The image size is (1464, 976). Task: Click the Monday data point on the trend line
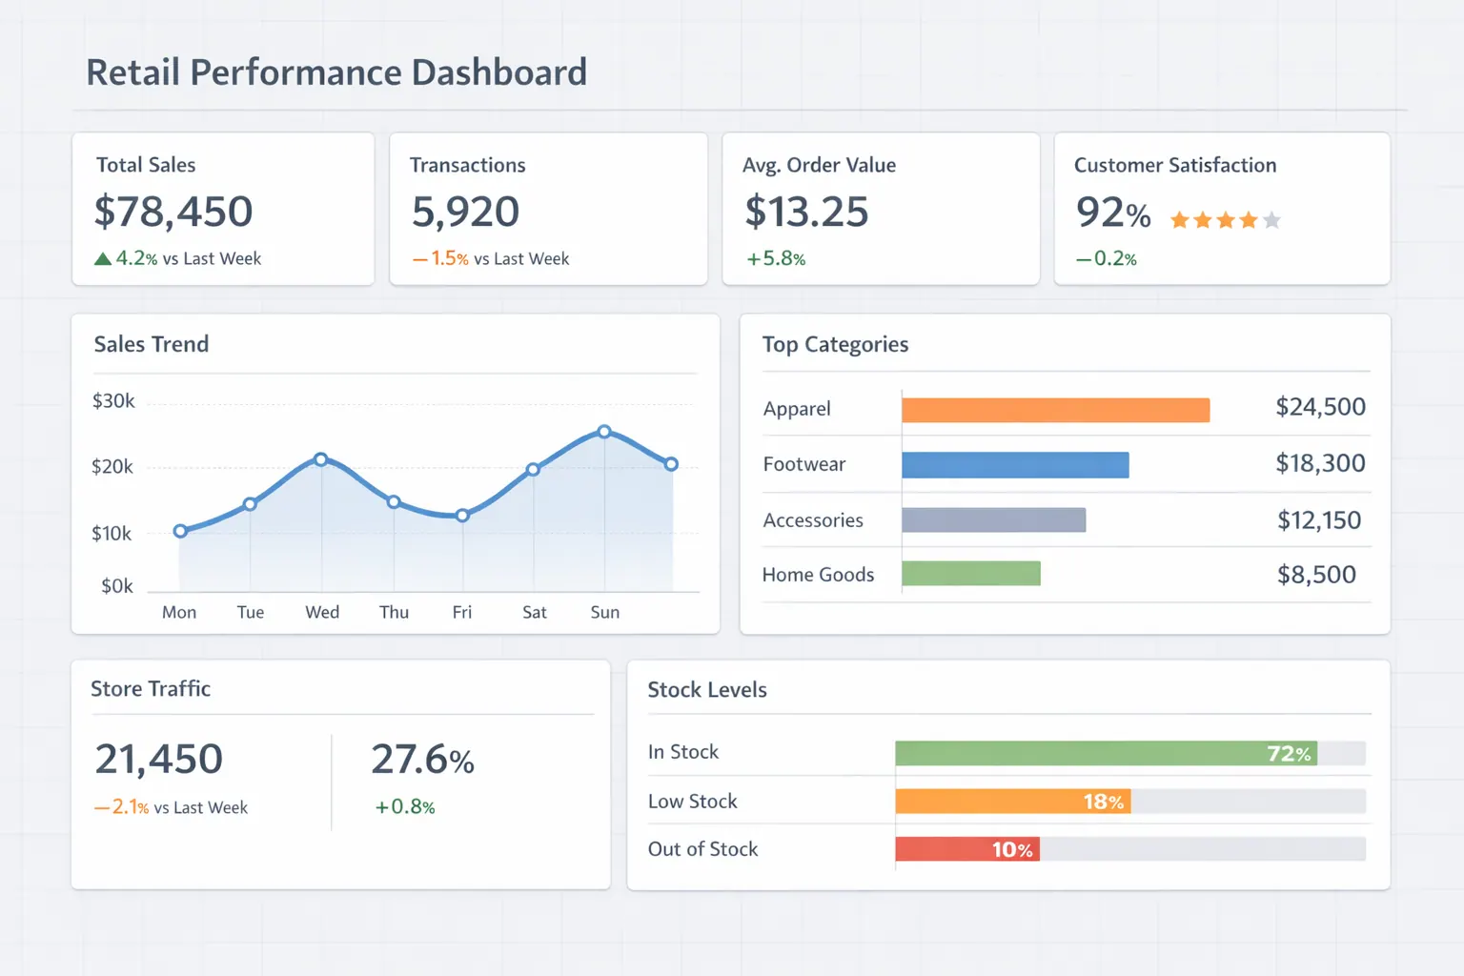pos(179,531)
